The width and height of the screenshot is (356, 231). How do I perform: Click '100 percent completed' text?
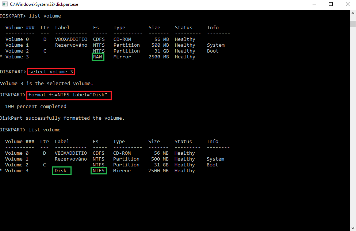point(36,107)
